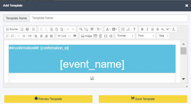Click the Replace icon

[x=86, y=29]
